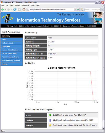105x133 pixels.
Task: View transaction history
Action: click(12, 50)
